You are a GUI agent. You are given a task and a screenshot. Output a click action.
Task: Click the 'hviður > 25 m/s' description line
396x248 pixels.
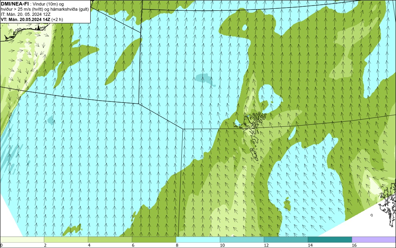coord(45,10)
